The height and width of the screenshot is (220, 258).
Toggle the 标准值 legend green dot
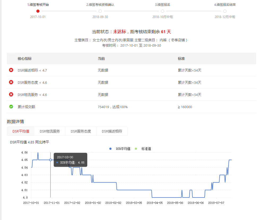(x=136, y=149)
